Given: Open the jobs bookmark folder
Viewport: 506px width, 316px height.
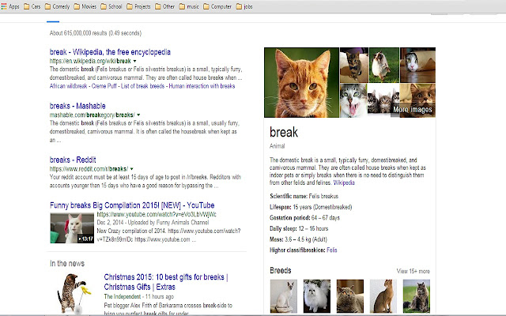Looking at the screenshot, I should pyautogui.click(x=244, y=6).
